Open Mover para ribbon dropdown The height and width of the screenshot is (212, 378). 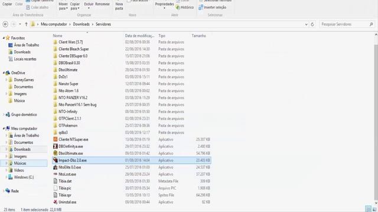coord(63,6)
